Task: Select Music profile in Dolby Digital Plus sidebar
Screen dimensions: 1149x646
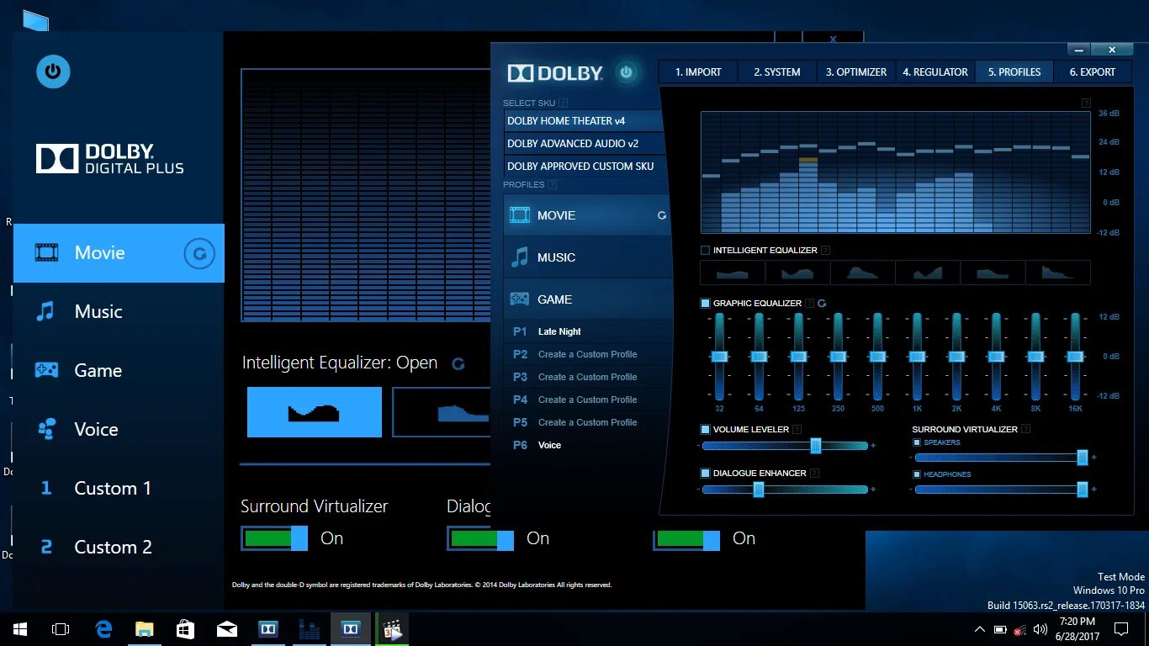Action: (119, 312)
